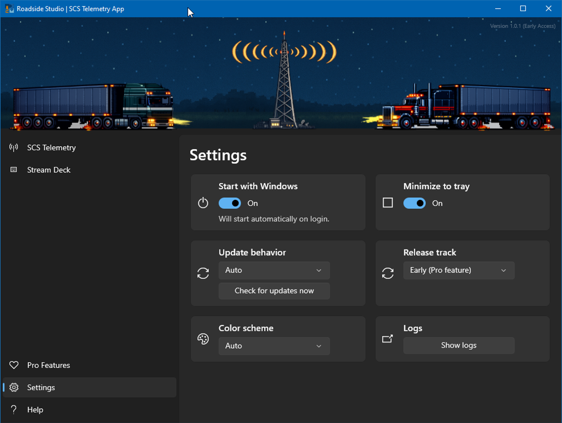Click the power icon beside Start with Windows

click(x=203, y=203)
